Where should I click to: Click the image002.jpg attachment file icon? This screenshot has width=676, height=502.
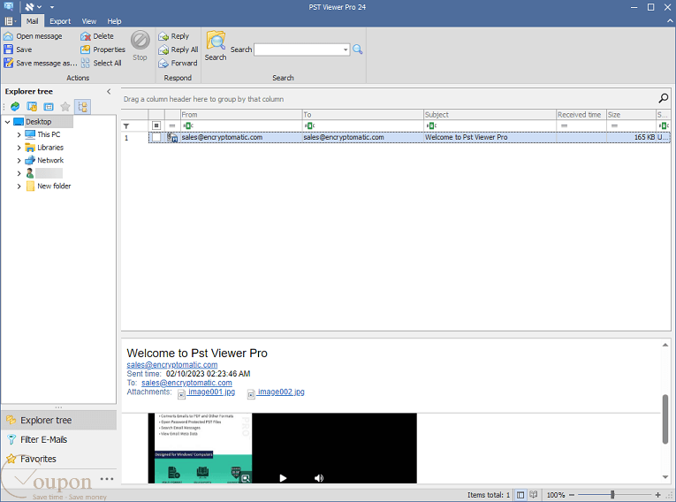[x=251, y=393]
